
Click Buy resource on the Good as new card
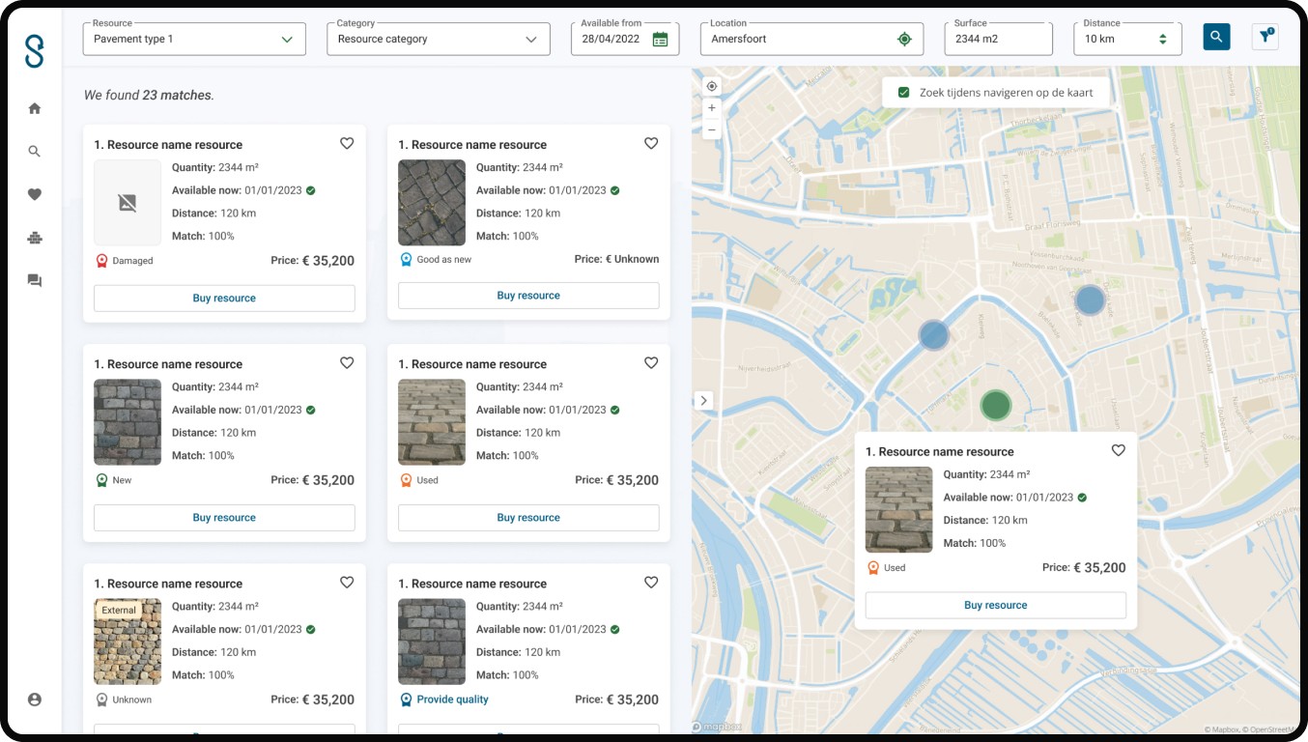coord(528,296)
